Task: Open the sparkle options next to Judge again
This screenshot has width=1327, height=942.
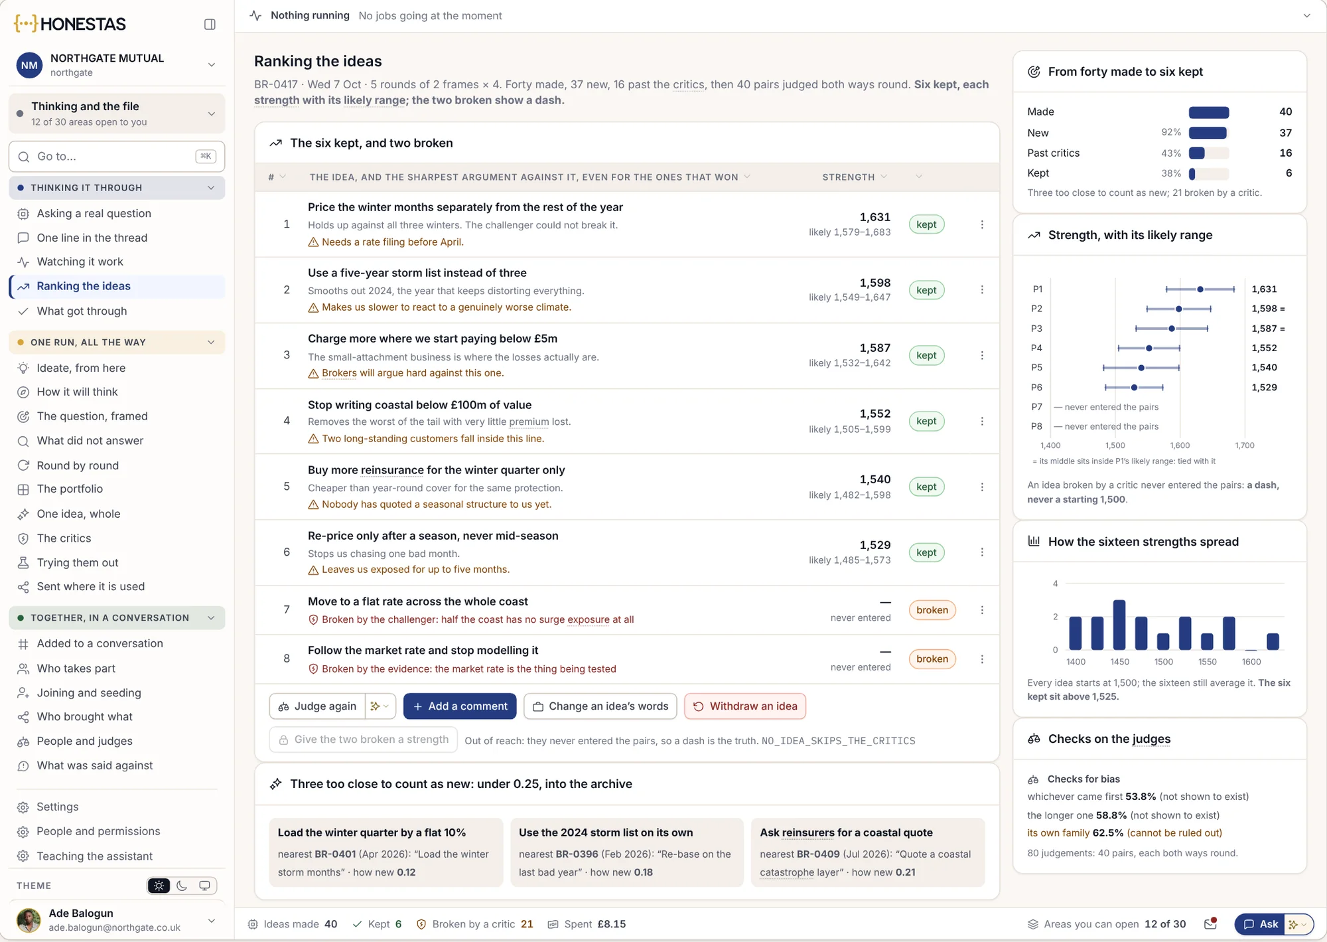Action: click(380, 706)
